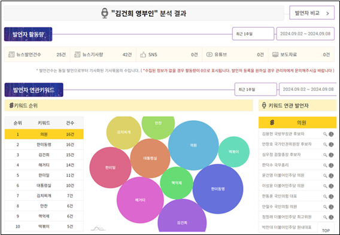Click the microphone icon in the title bar
Image resolution: width=340 pixels, height=235 pixels.
[x=105, y=13]
